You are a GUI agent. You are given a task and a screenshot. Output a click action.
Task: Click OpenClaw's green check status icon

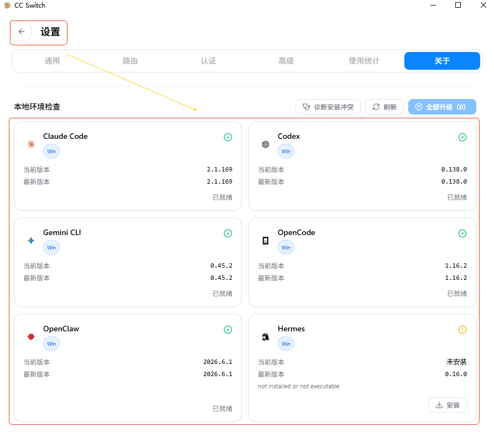pos(228,330)
